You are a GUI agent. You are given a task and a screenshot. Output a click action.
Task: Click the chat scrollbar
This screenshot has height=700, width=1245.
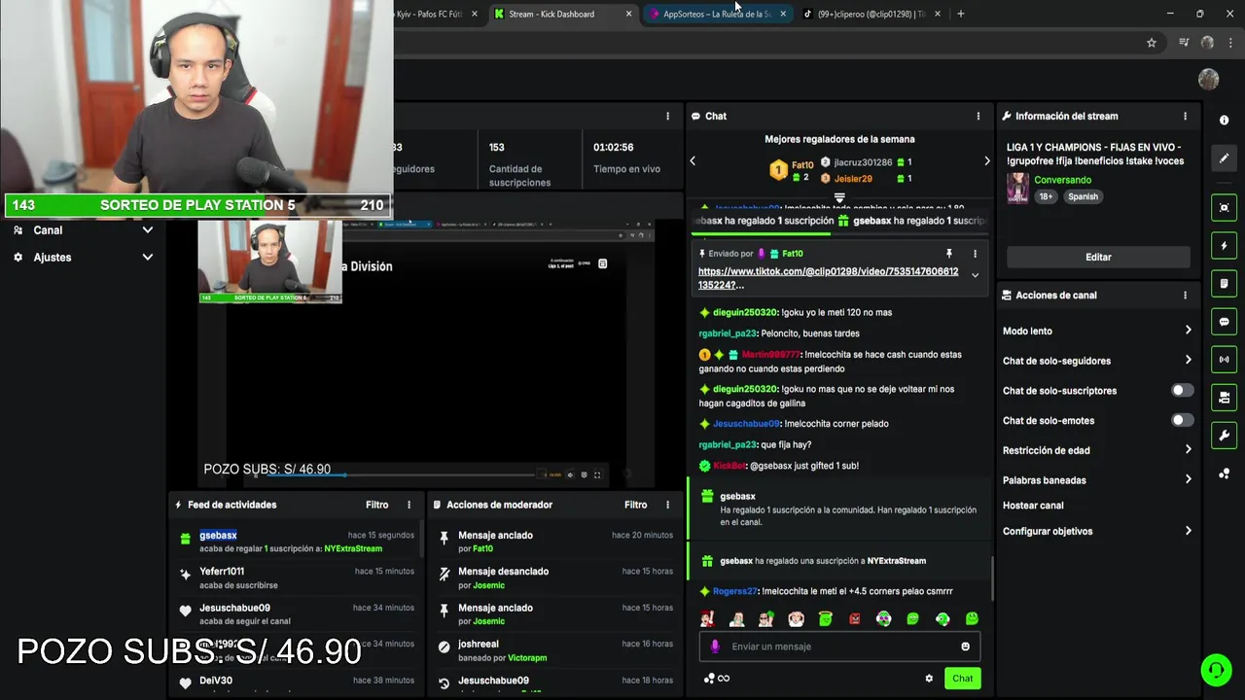[992, 578]
